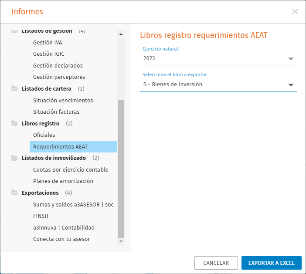The height and width of the screenshot is (274, 306).
Task: Open the Gestión IVA report
Action: (x=48, y=43)
